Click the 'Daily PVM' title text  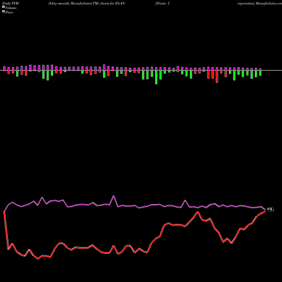pos(11,3)
